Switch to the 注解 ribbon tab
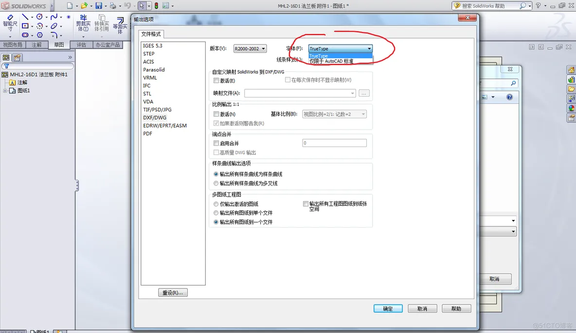576x333 pixels. [36, 45]
